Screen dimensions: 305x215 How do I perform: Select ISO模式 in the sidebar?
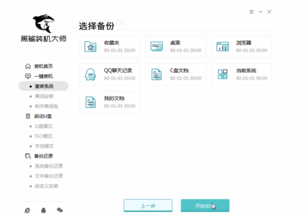point(43,136)
